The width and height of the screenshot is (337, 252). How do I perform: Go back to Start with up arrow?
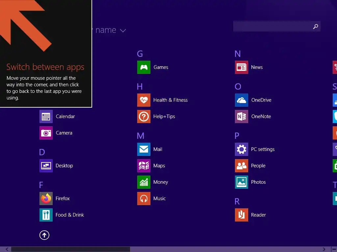click(x=44, y=235)
